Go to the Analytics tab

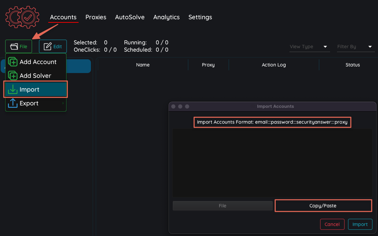point(166,17)
